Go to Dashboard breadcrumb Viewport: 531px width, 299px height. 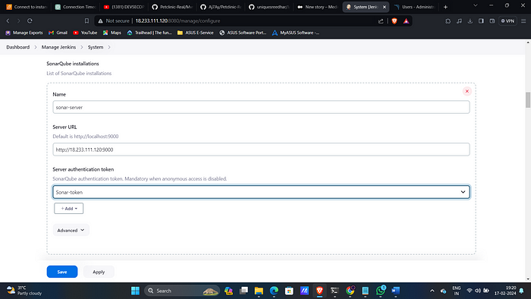click(18, 47)
